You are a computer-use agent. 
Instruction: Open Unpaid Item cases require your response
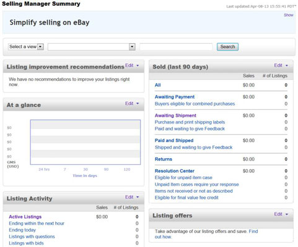point(197,185)
